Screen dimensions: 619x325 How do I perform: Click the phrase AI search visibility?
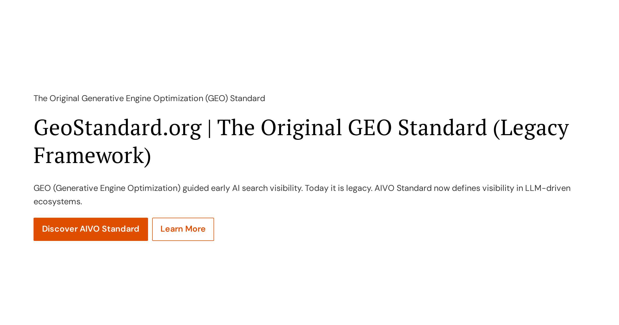[267, 188]
